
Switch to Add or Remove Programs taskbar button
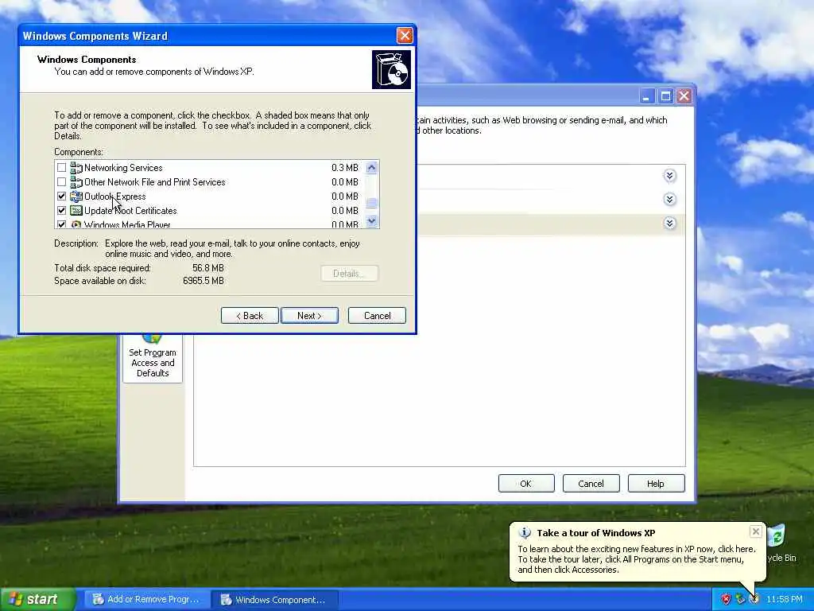coord(146,600)
